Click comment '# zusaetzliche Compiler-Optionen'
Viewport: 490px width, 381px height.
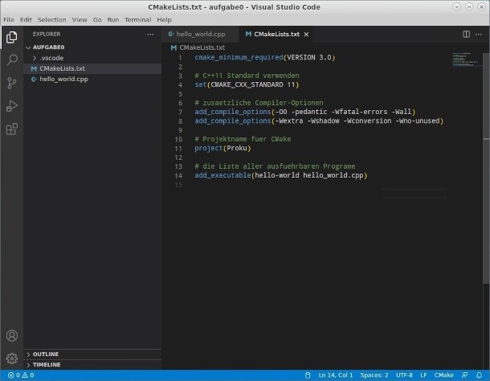(x=259, y=103)
